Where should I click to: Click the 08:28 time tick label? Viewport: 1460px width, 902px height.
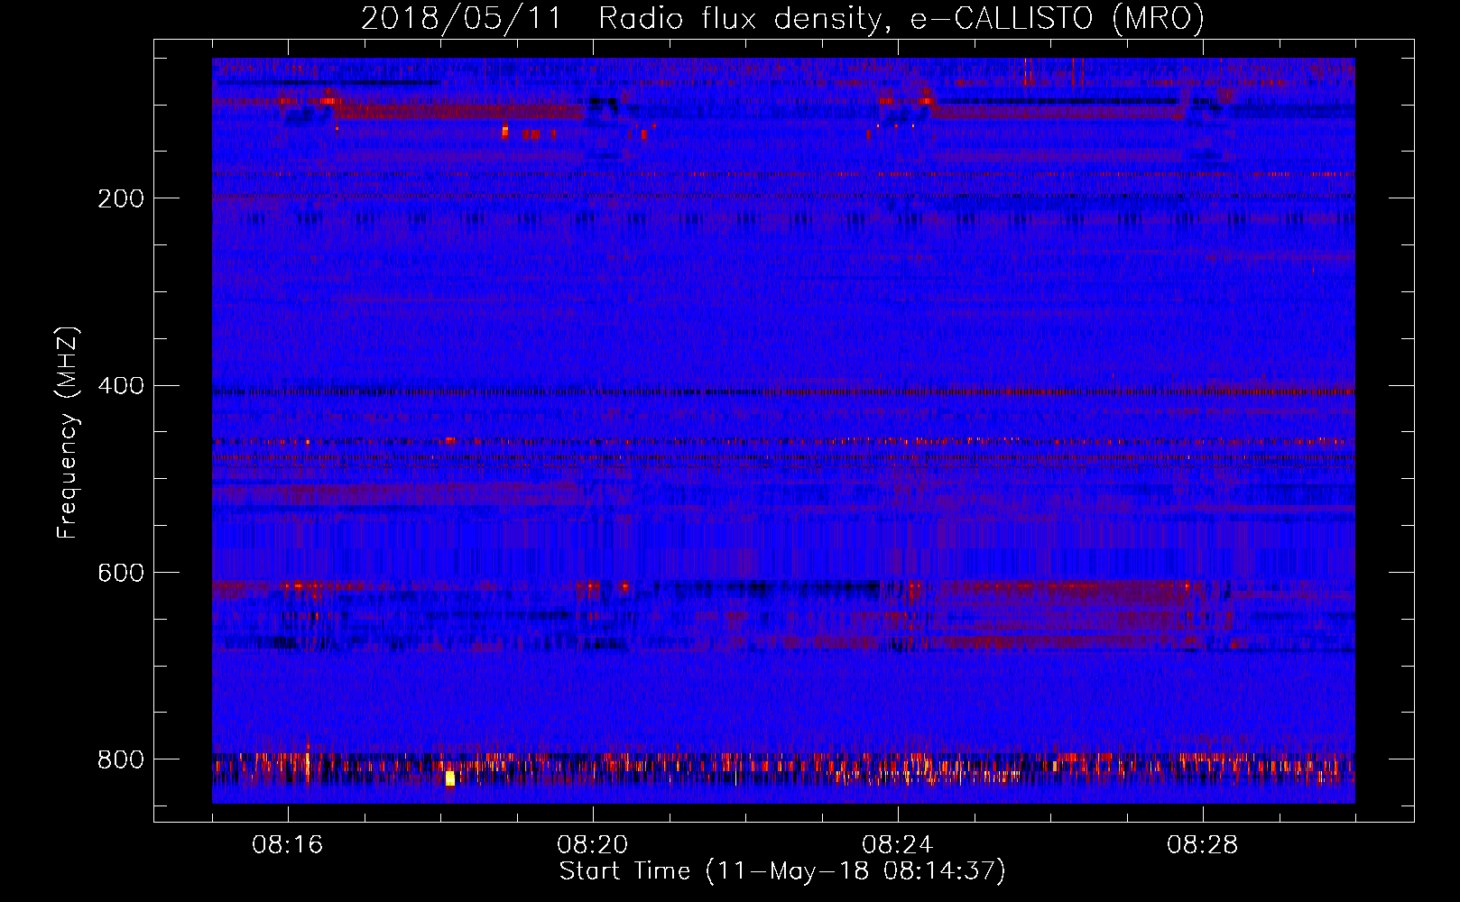[1203, 845]
